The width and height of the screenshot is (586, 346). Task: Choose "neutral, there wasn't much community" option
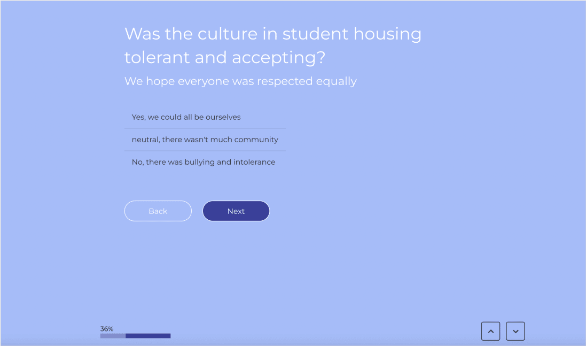point(205,140)
